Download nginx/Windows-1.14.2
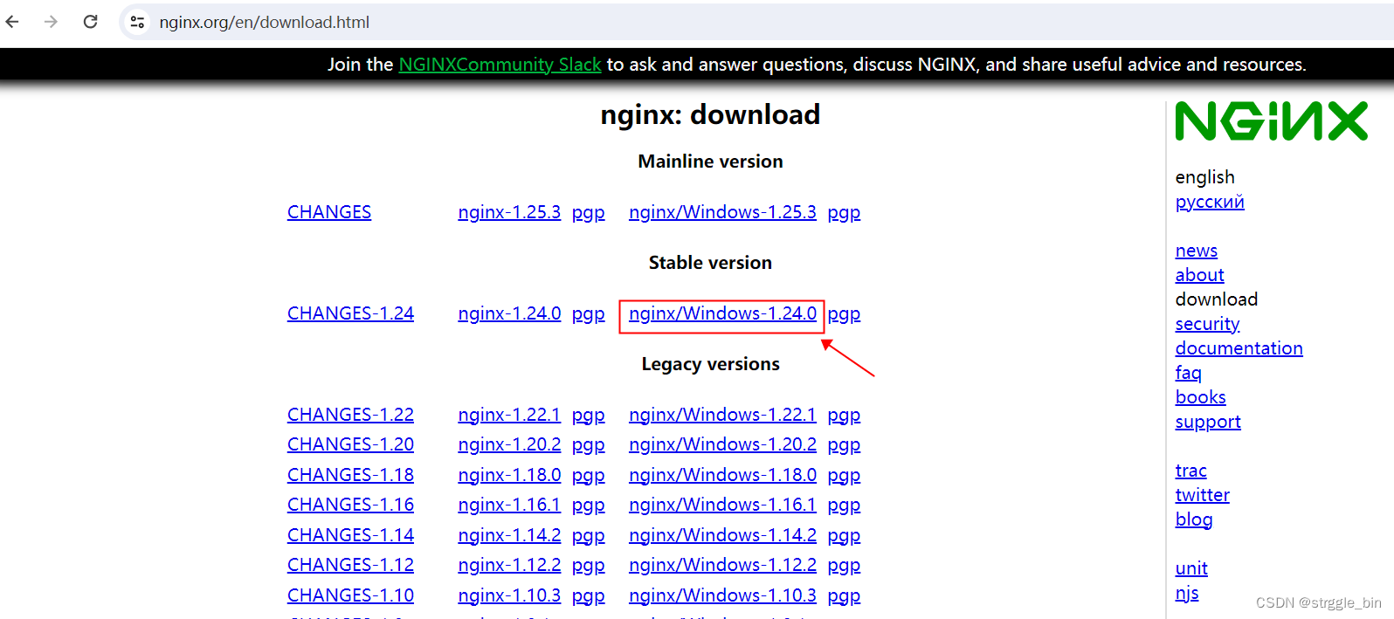The height and width of the screenshot is (619, 1394). click(x=722, y=535)
